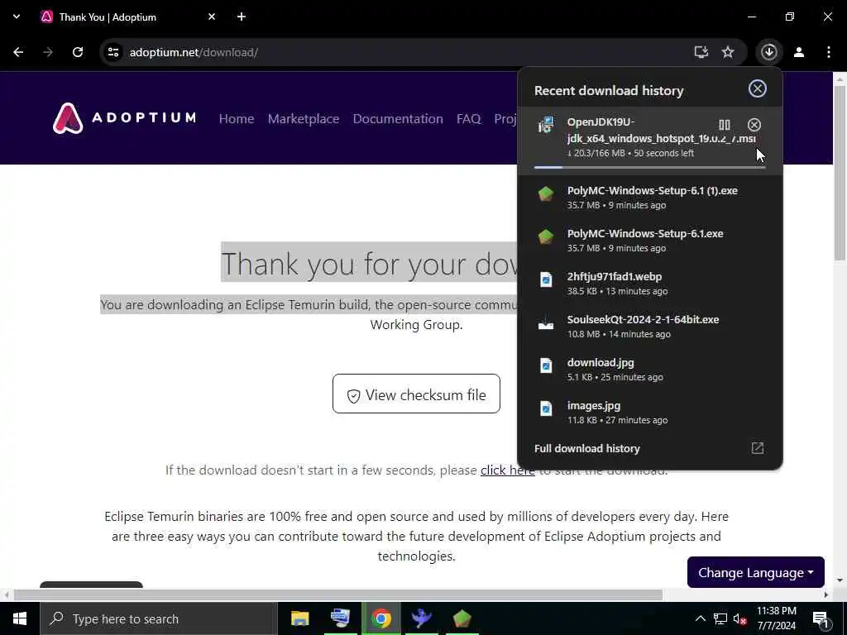Viewport: 847px width, 635px height.
Task: Click the Adoptium logo
Action: coord(125,117)
